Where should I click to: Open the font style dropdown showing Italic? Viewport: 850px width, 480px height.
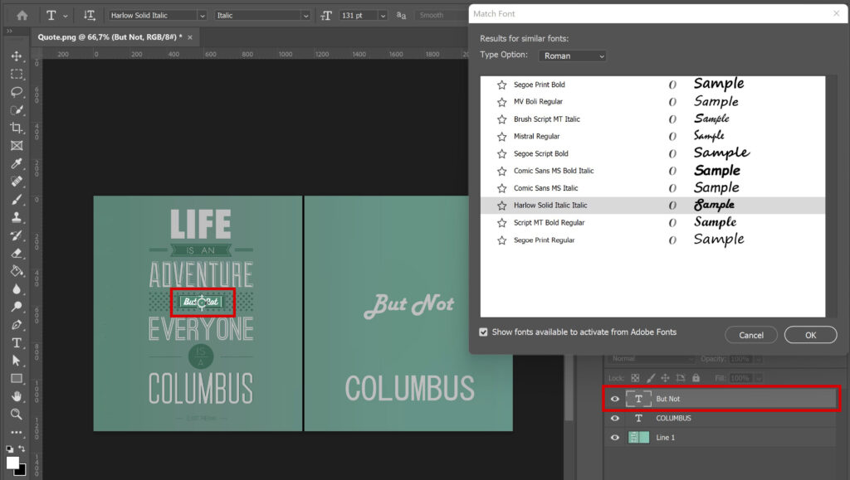pyautogui.click(x=305, y=16)
